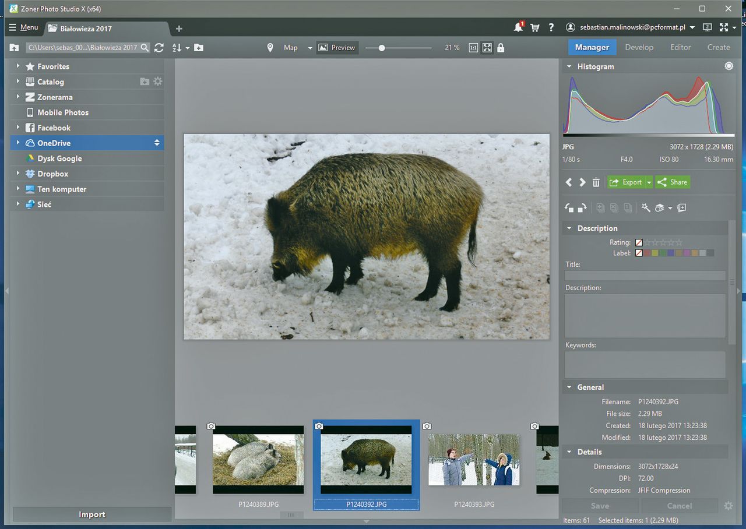Viewport: 746px width, 529px height.
Task: Expand the Favorites tree node
Action: pos(18,66)
